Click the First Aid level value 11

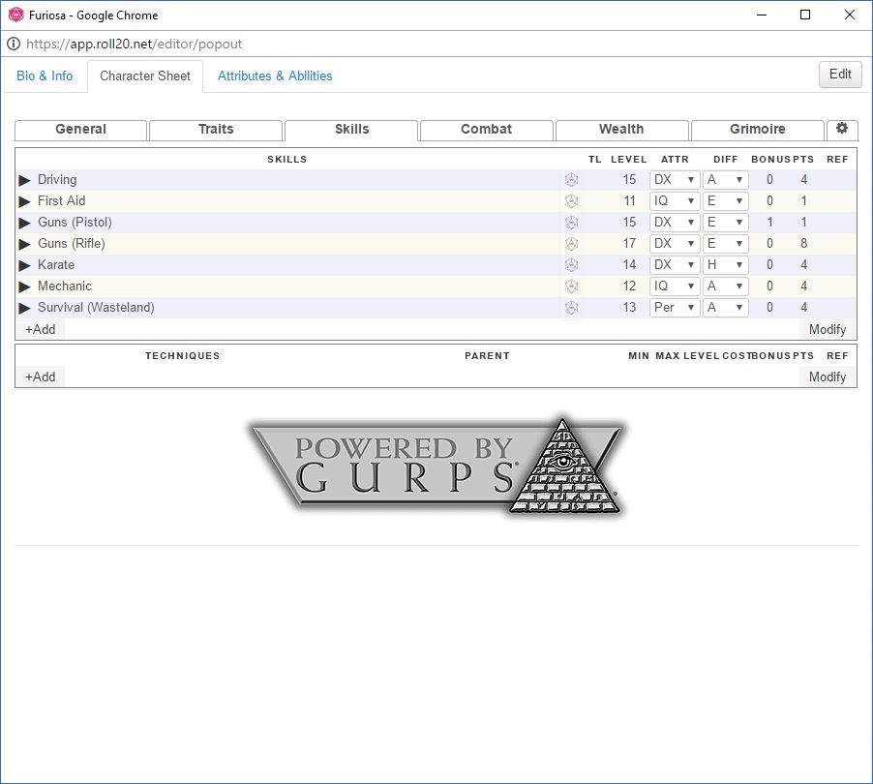point(630,201)
